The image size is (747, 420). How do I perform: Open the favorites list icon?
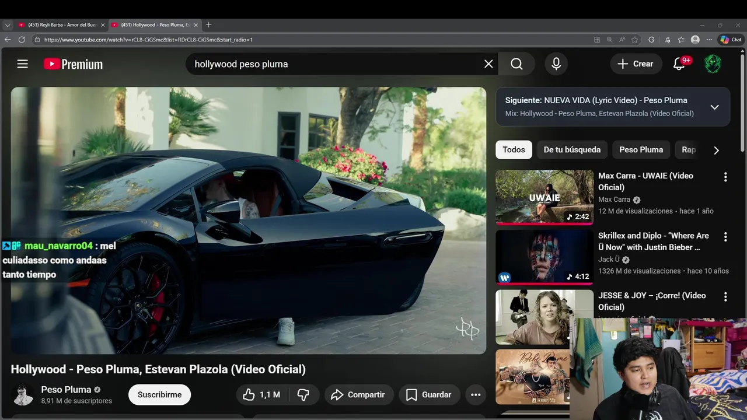(x=681, y=40)
